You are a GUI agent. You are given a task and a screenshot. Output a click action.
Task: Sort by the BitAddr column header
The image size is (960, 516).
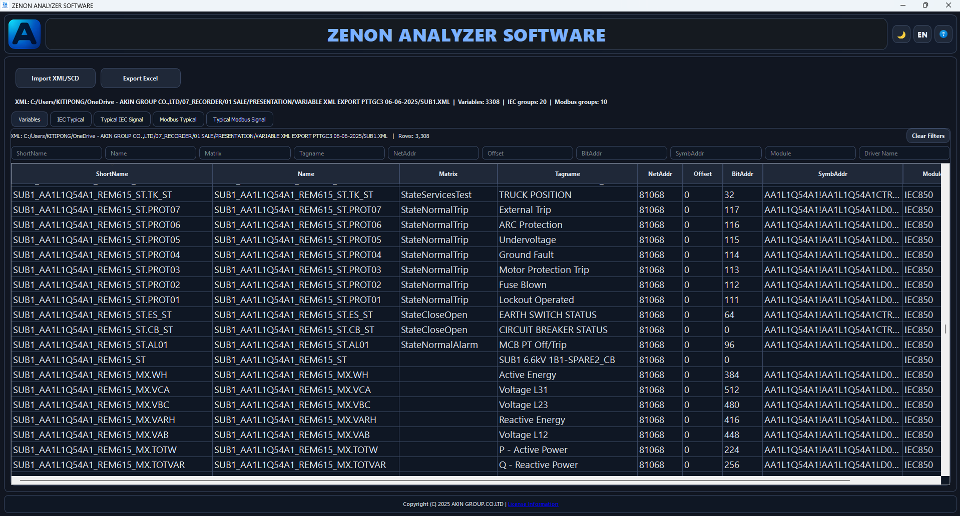pos(743,174)
